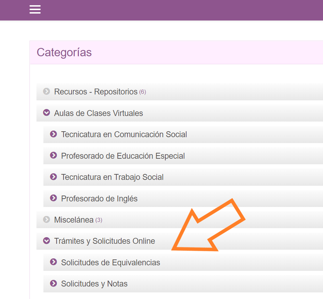
Task: Go to Profesorado de Educación Especial
Action: pos(123,156)
